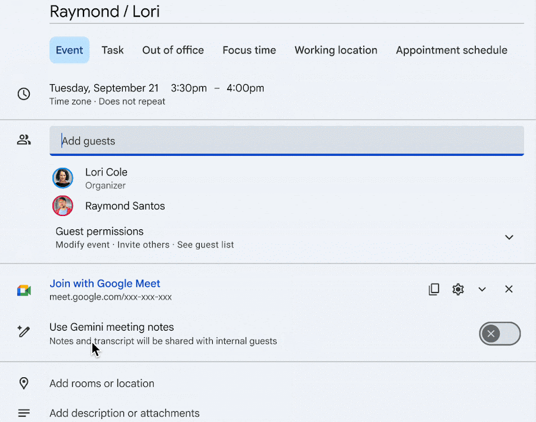536x422 pixels.
Task: Click Add rooms or location
Action: tap(102, 383)
